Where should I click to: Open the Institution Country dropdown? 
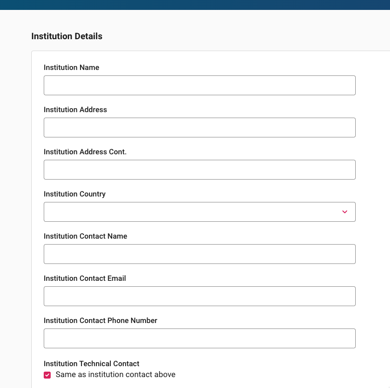199,212
